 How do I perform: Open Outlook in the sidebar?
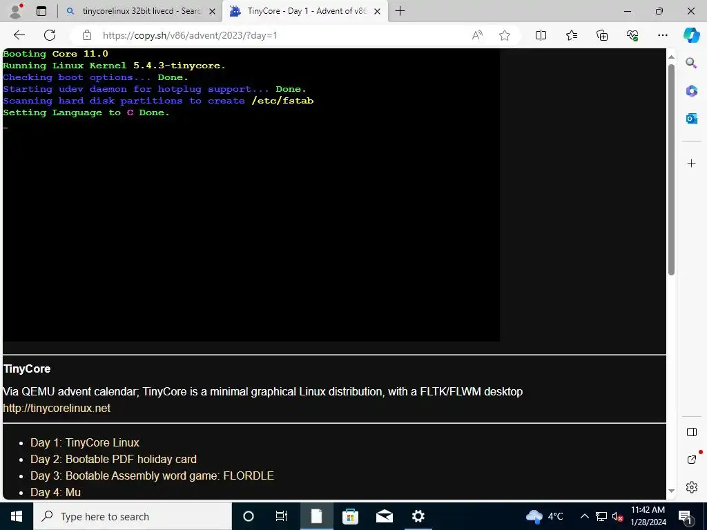coord(691,119)
